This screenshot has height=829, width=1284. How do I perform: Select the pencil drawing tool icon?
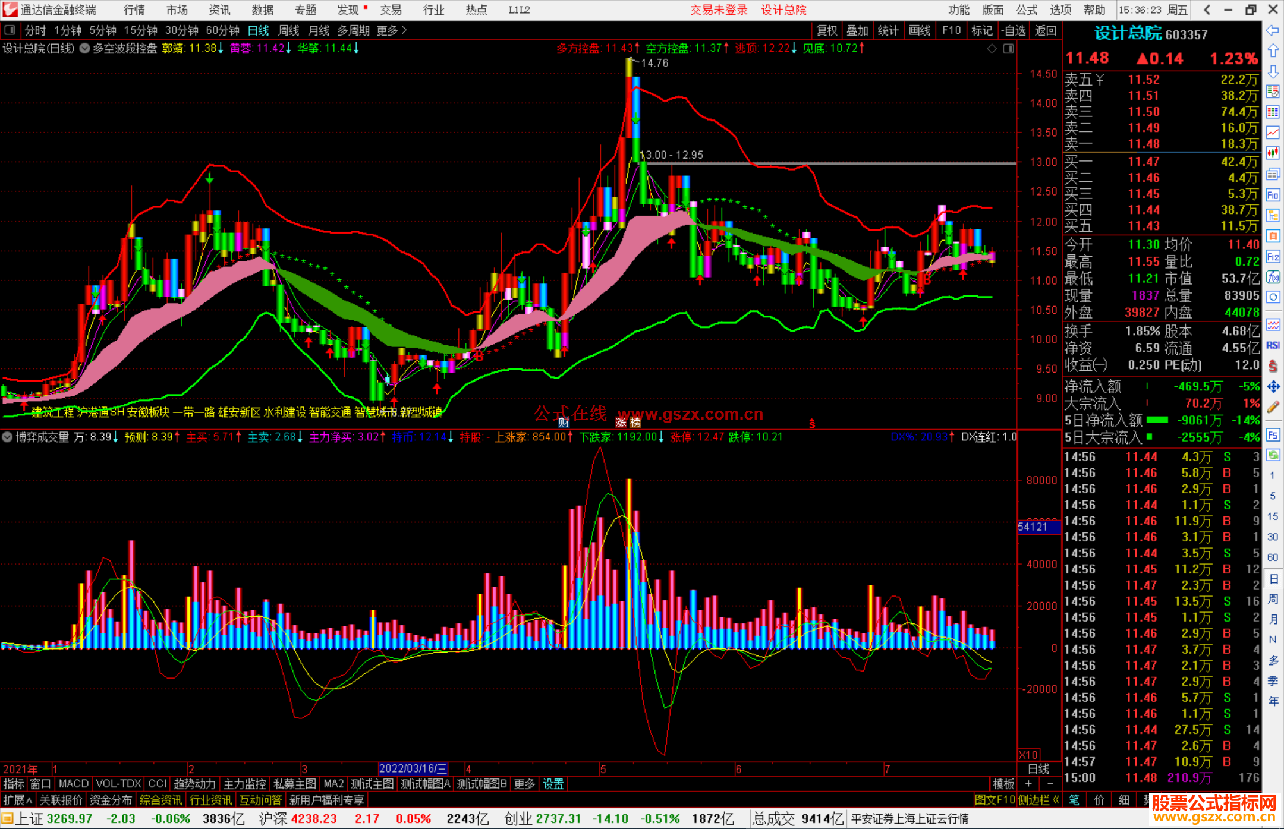[x=1273, y=407]
